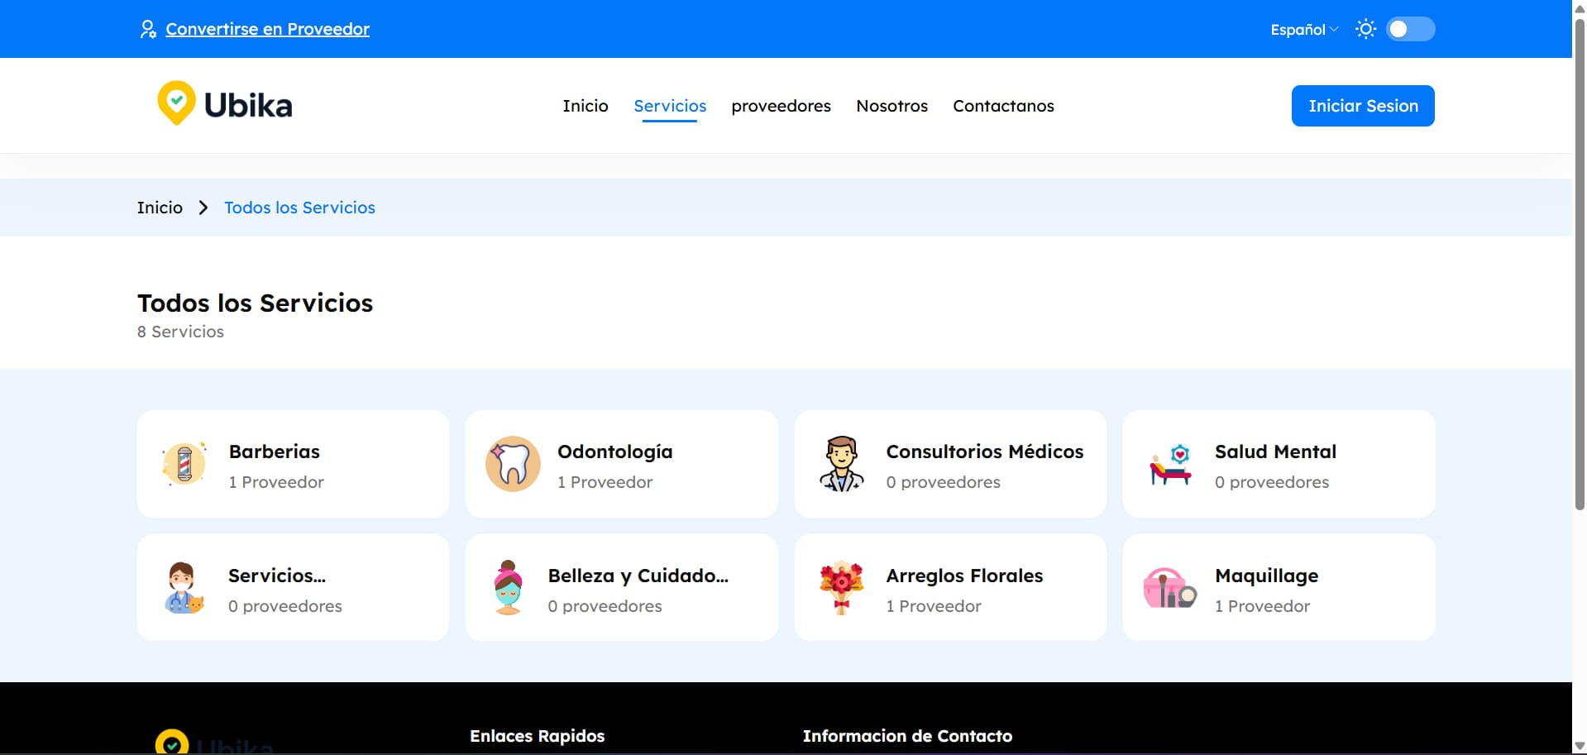Click the face mask icon for Belleza y Cuidado
Image resolution: width=1587 pixels, height=755 pixels.
tap(509, 588)
